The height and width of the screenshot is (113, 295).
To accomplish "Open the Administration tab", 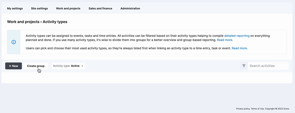I will [130, 8].
